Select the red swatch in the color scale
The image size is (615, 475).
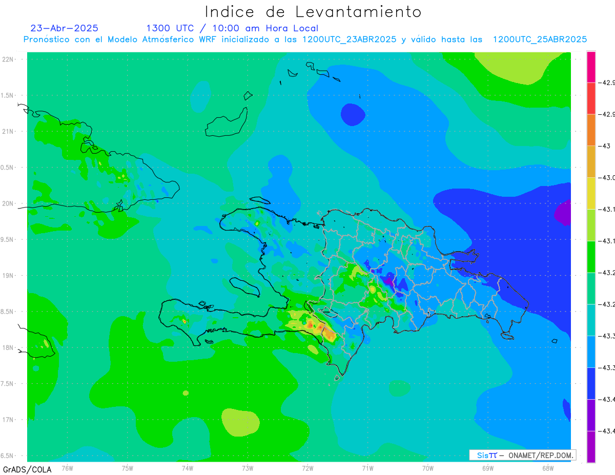click(x=591, y=98)
